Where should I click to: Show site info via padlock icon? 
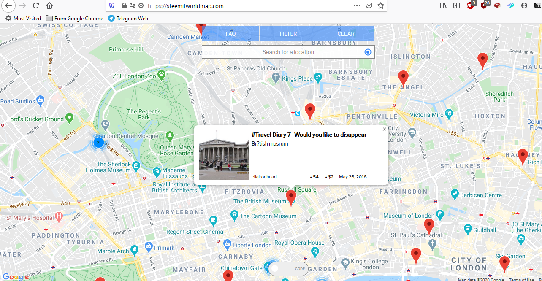coord(124,6)
